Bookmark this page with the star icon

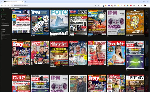[98, 5]
